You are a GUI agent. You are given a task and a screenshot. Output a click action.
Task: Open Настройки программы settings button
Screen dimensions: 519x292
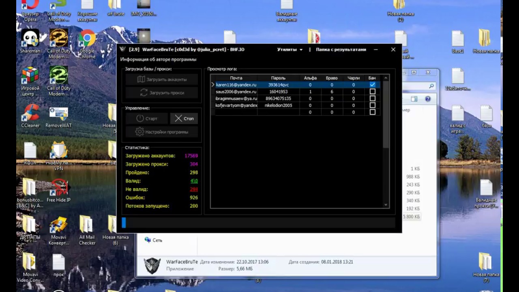click(x=162, y=132)
